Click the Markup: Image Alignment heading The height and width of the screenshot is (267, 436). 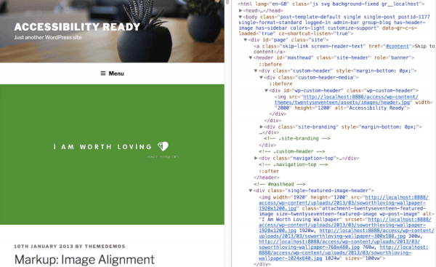84,260
